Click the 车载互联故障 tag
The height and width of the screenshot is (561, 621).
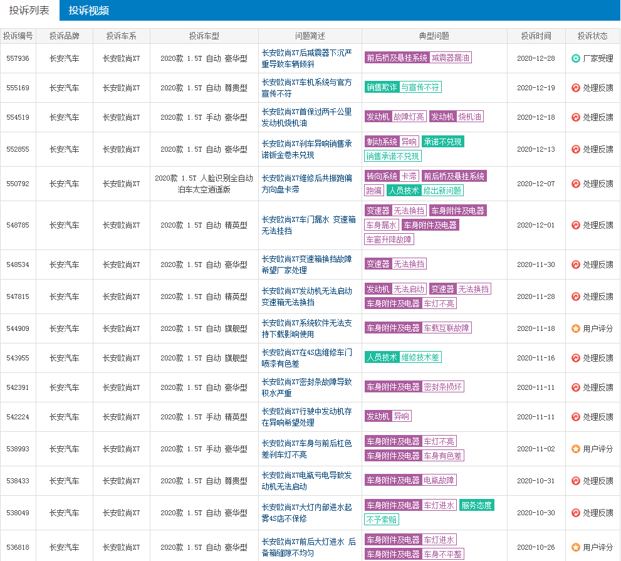coord(446,328)
